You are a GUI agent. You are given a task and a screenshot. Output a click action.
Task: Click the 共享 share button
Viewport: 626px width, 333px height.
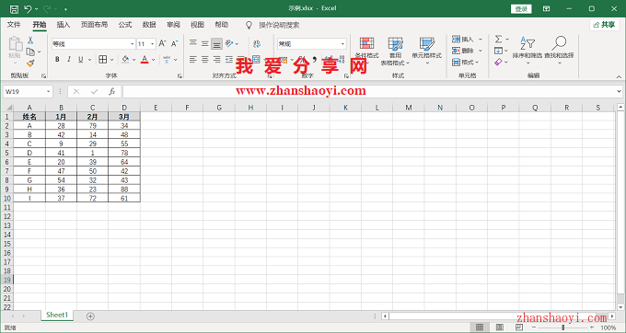click(x=605, y=25)
